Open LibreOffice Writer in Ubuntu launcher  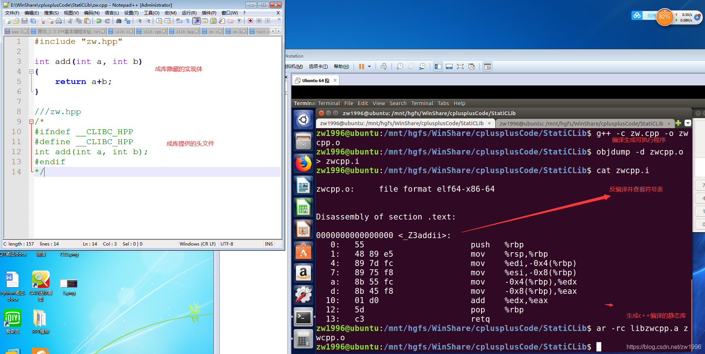pyautogui.click(x=303, y=185)
